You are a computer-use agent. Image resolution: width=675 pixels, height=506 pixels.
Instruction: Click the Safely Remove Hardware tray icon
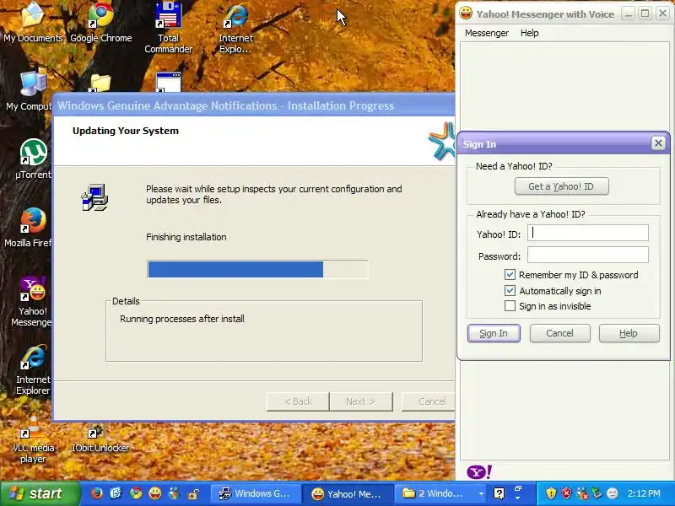(x=597, y=493)
